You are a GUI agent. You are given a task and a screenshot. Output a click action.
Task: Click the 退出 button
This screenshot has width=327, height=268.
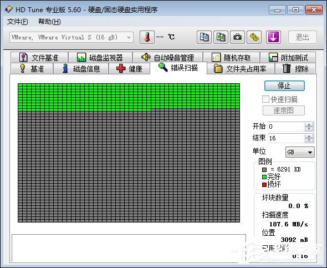[x=303, y=37]
